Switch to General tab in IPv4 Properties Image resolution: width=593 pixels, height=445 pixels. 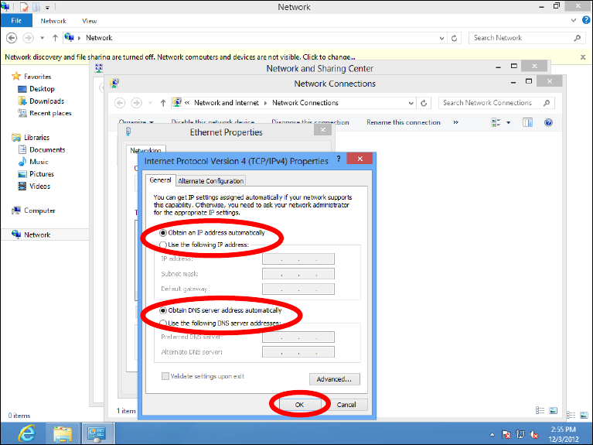coord(160,180)
